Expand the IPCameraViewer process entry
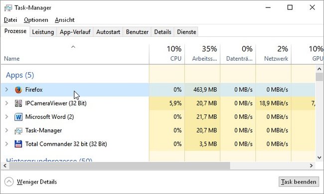 [6, 103]
